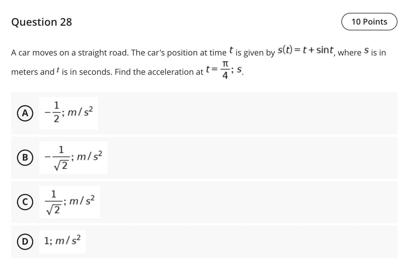
Task: Select the answer row containing 1/√2 m/s²
Action: click(x=204, y=202)
